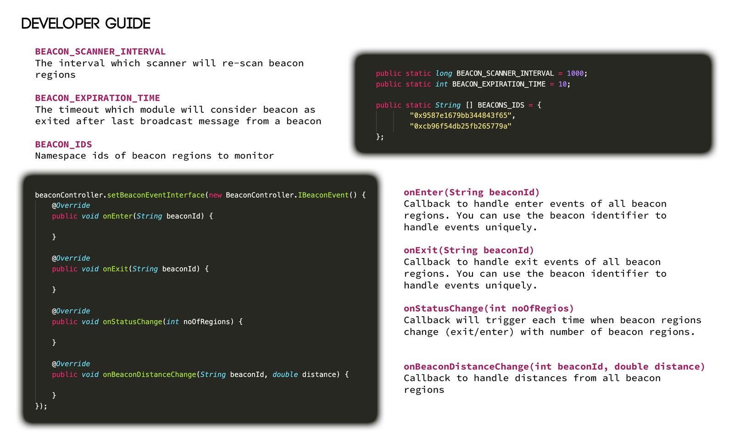Screen dimensions: 734x440
Task: Click the @Override above onEnter
Action: (71, 205)
